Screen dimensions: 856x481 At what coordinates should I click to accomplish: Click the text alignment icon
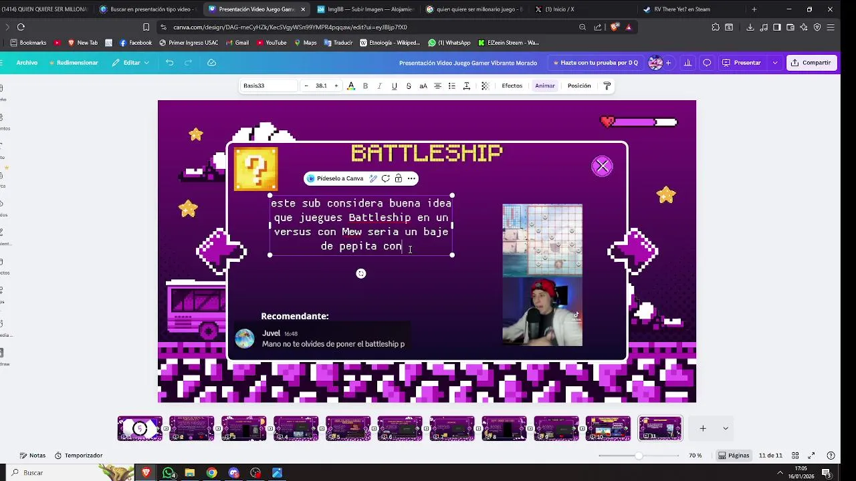pyautogui.click(x=437, y=86)
